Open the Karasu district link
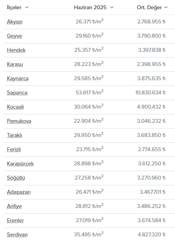Image resolution: width=175 pixels, height=249 pixels. [15, 64]
